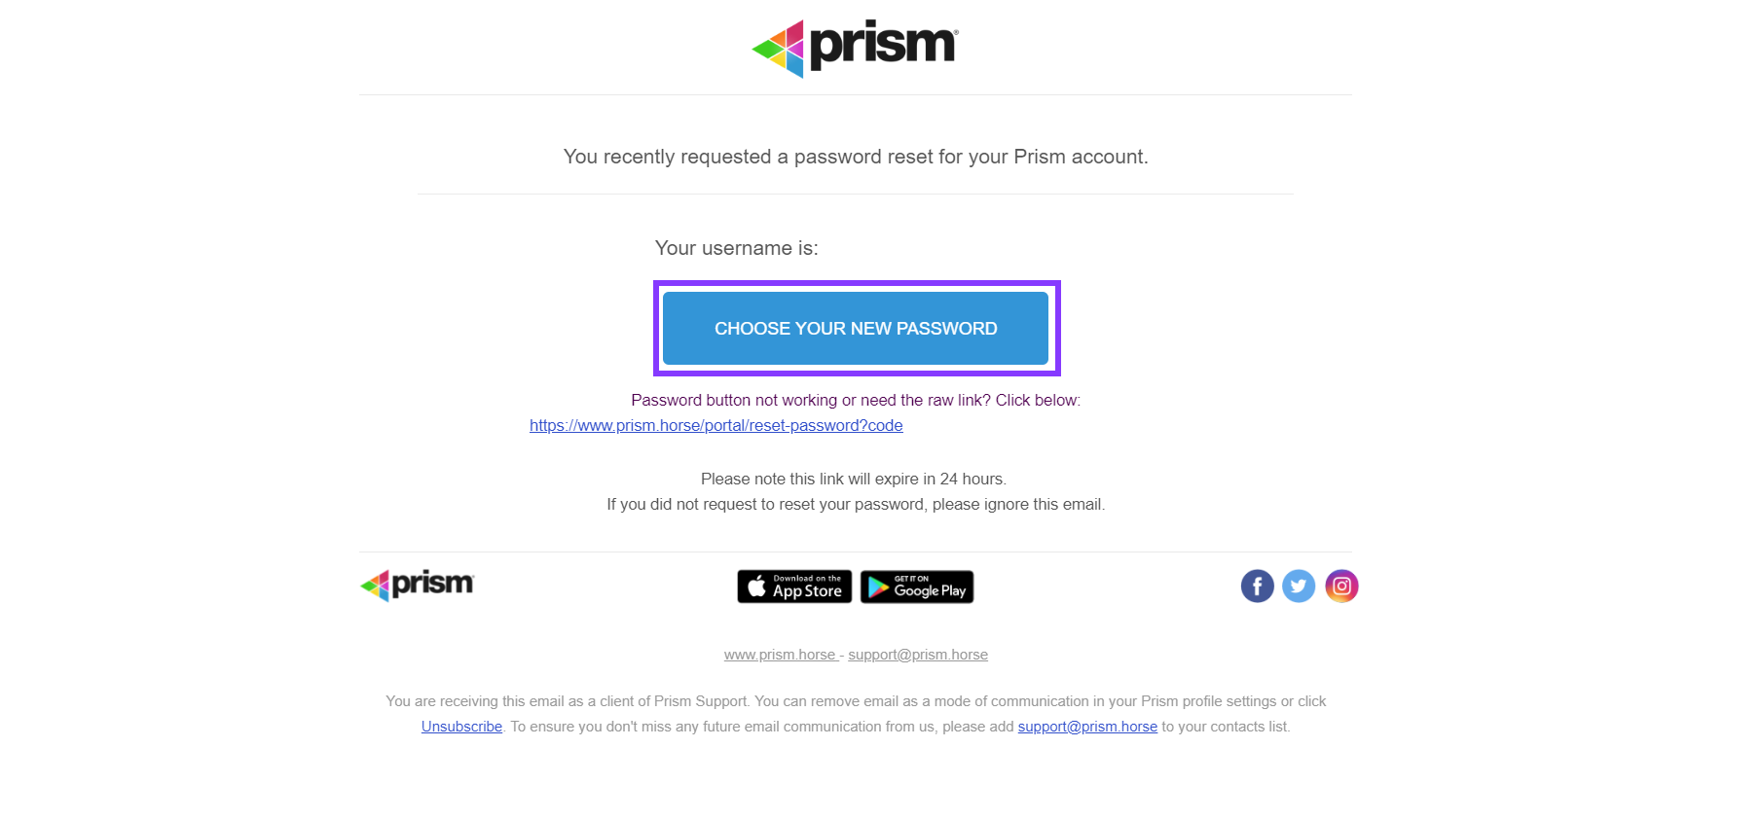Visit the www.prism.horse website link
Viewport: 1761px width, 819px height.
(x=780, y=655)
